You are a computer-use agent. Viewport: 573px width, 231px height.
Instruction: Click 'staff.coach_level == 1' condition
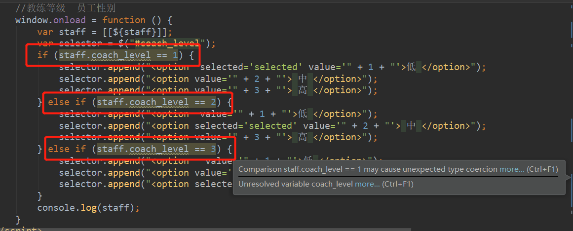118,55
